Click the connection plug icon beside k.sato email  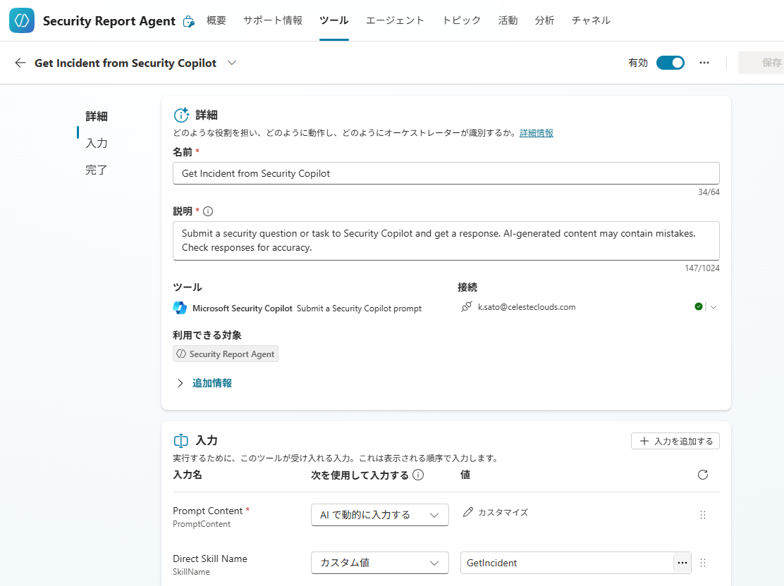click(466, 307)
